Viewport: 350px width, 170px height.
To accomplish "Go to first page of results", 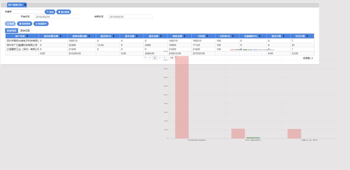I will coord(145,58).
